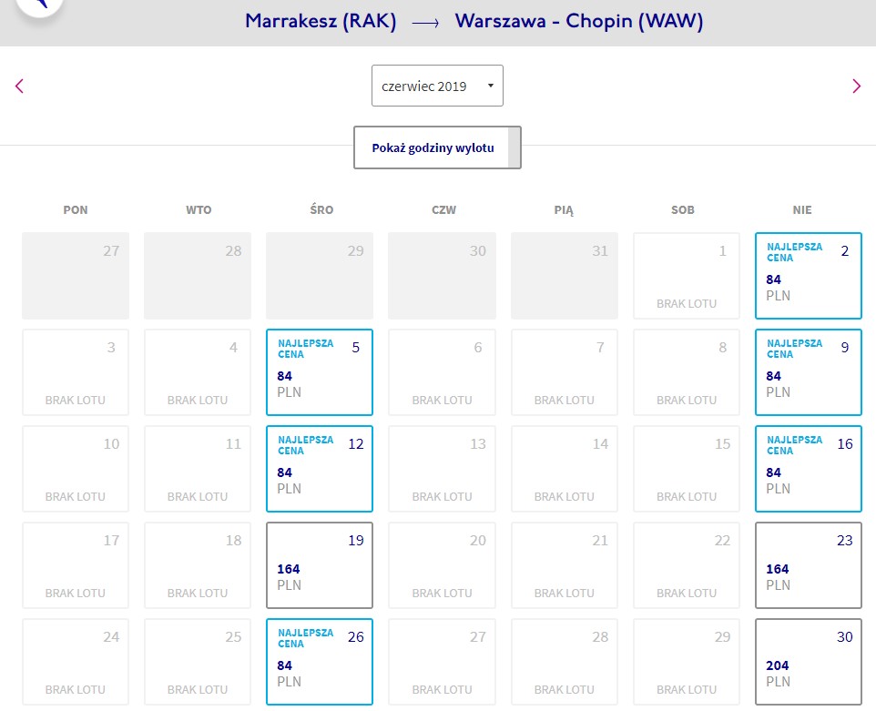Click the greyed May 31 cell

[565, 276]
